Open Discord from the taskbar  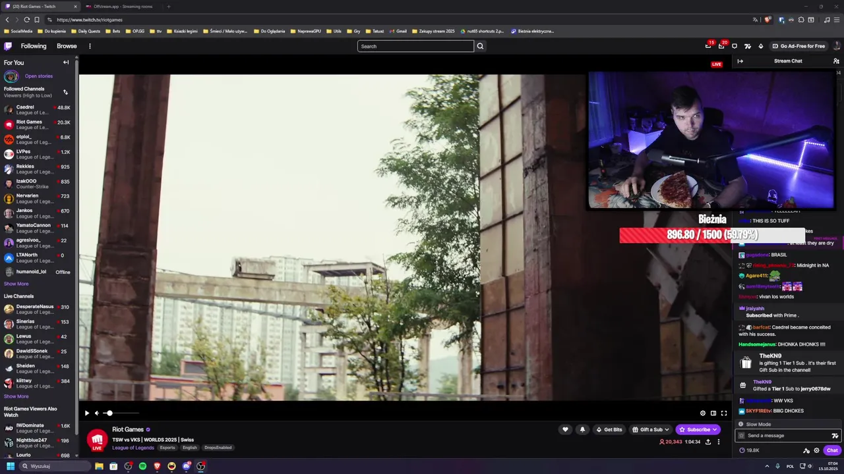(x=187, y=466)
